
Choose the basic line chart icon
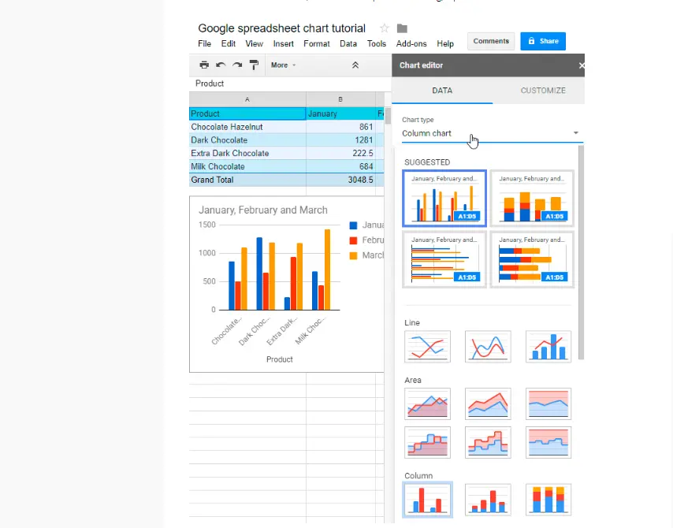(427, 347)
